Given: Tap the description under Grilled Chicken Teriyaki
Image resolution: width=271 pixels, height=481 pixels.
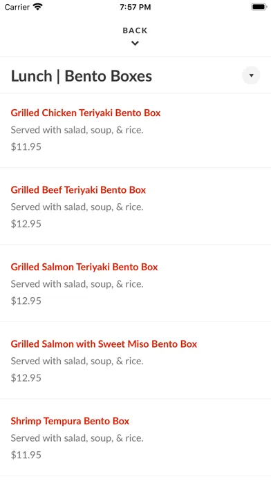Looking at the screenshot, I should (x=77, y=130).
